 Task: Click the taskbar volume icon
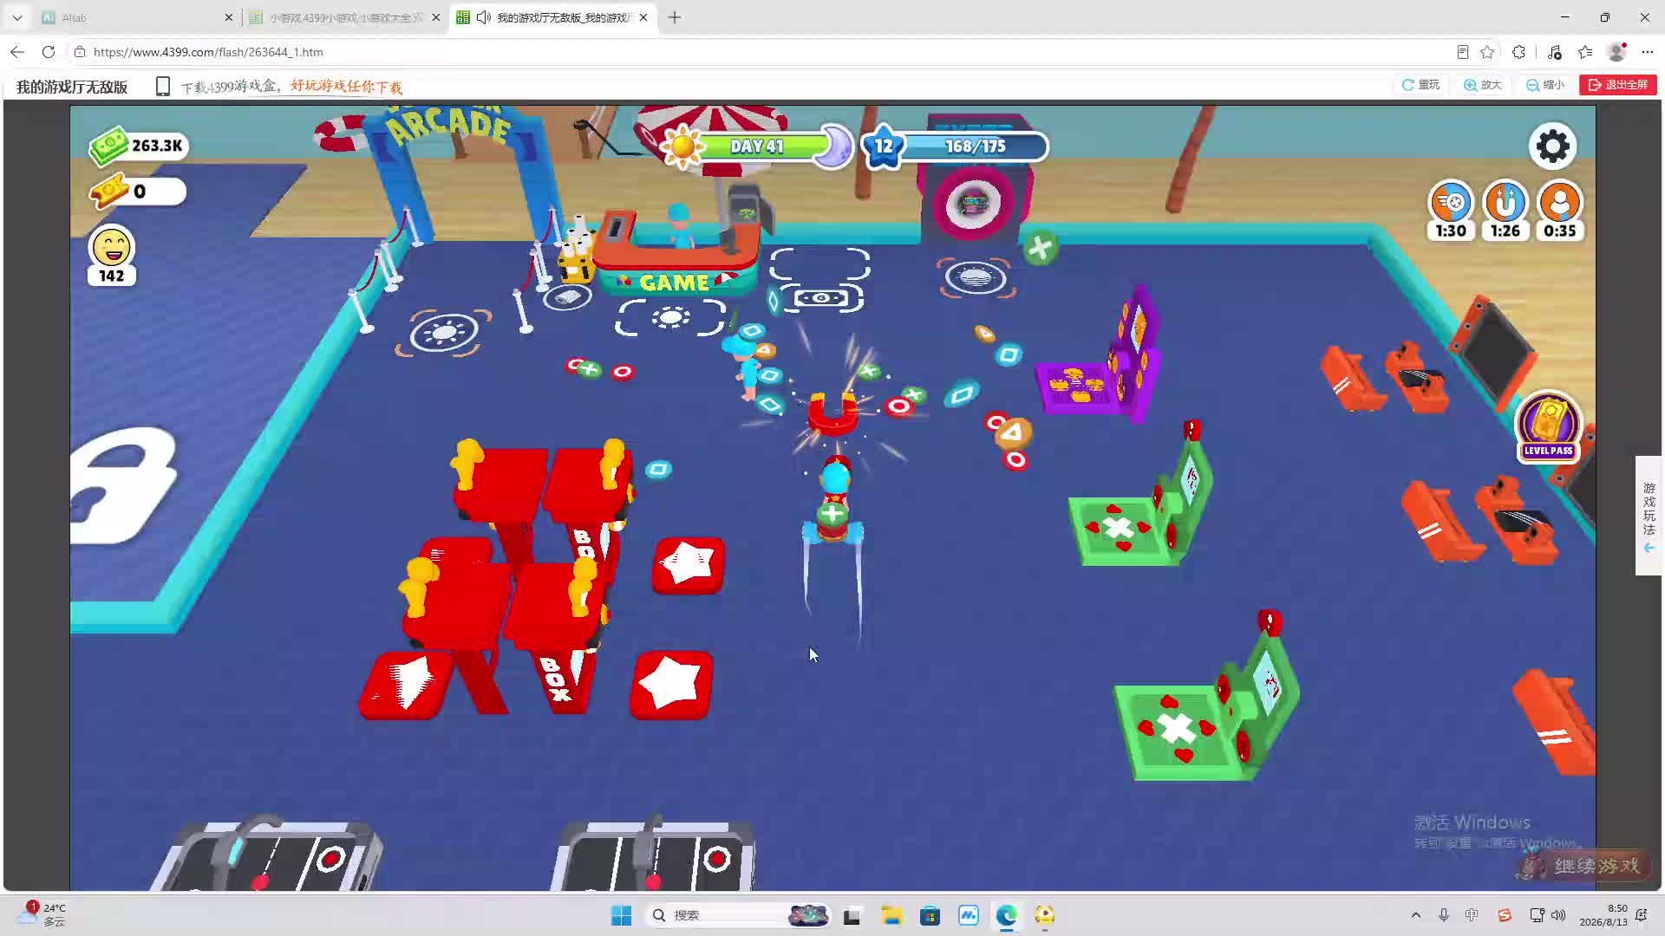[1558, 915]
